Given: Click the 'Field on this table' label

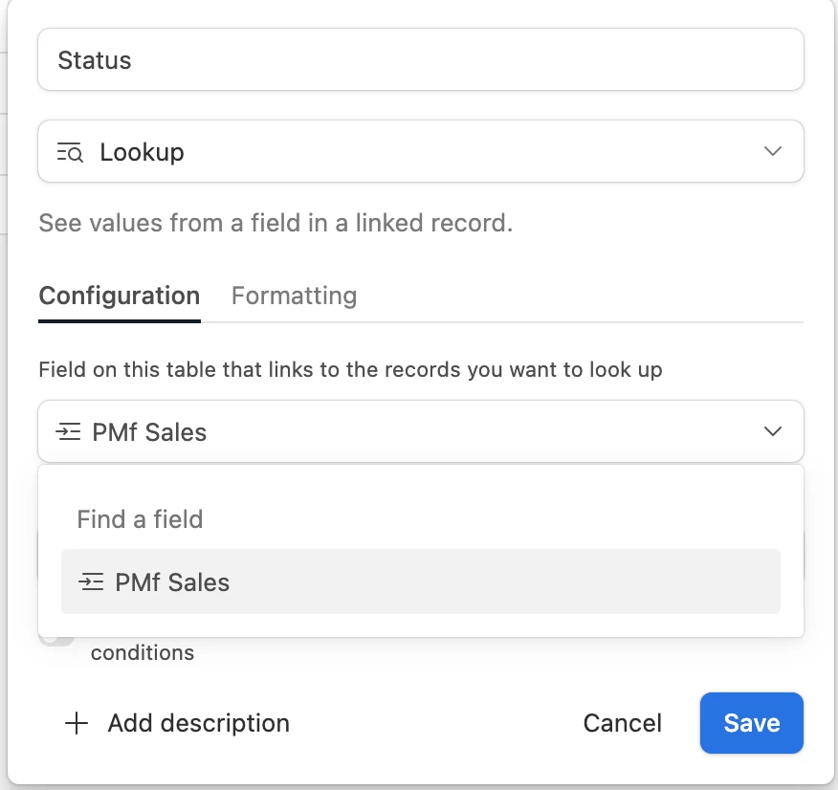Looking at the screenshot, I should tap(350, 369).
